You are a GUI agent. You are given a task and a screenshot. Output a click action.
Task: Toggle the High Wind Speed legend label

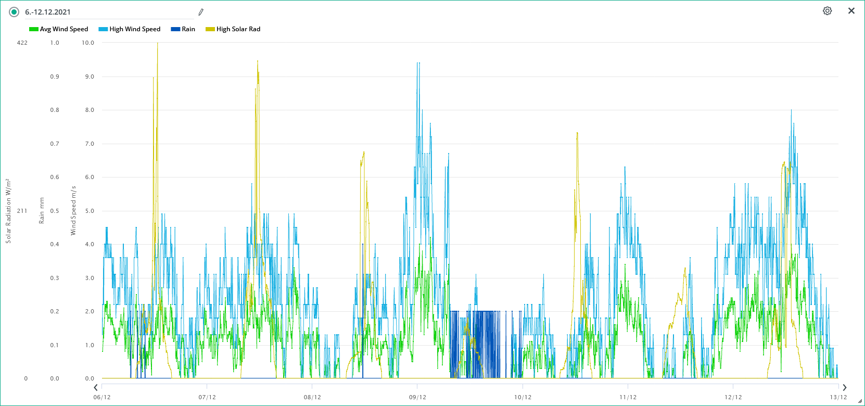[x=135, y=29]
